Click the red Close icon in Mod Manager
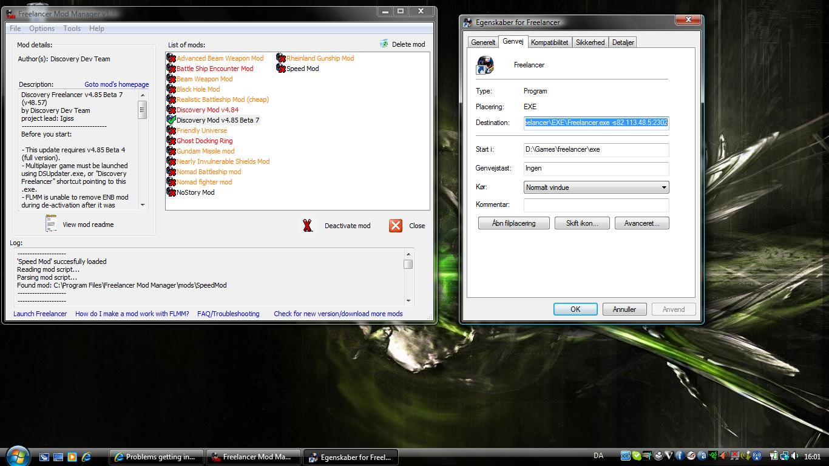Image resolution: width=829 pixels, height=466 pixels. [396, 226]
